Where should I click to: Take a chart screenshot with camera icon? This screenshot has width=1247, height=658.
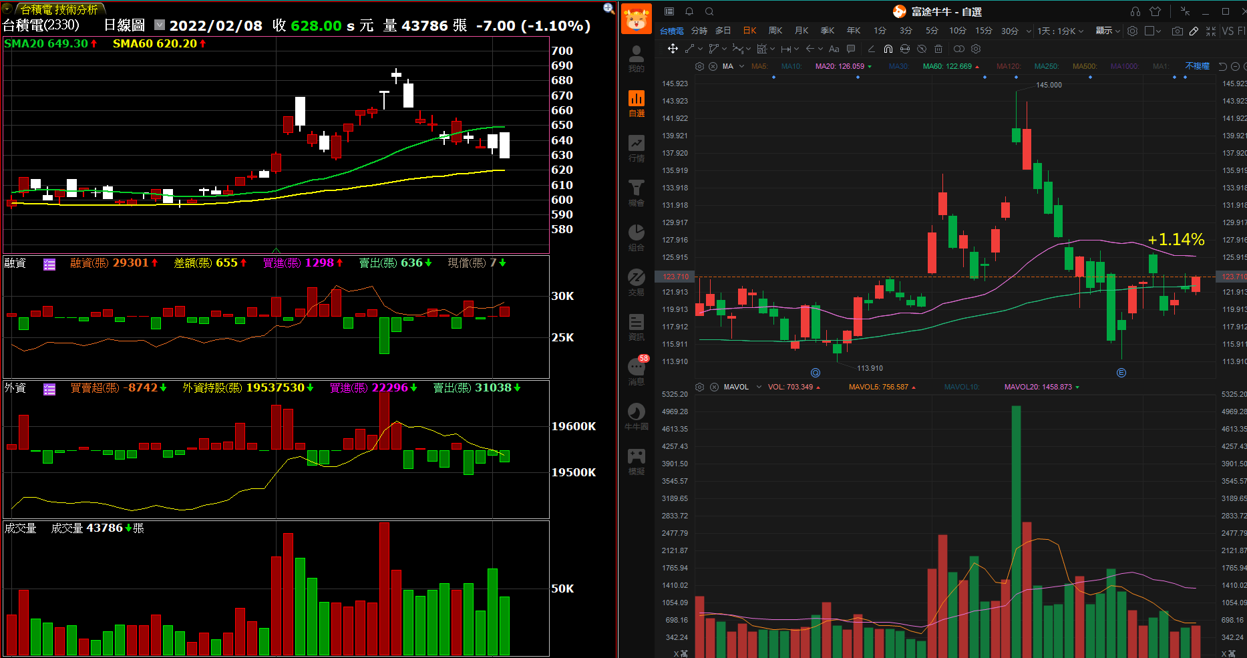click(x=1177, y=31)
